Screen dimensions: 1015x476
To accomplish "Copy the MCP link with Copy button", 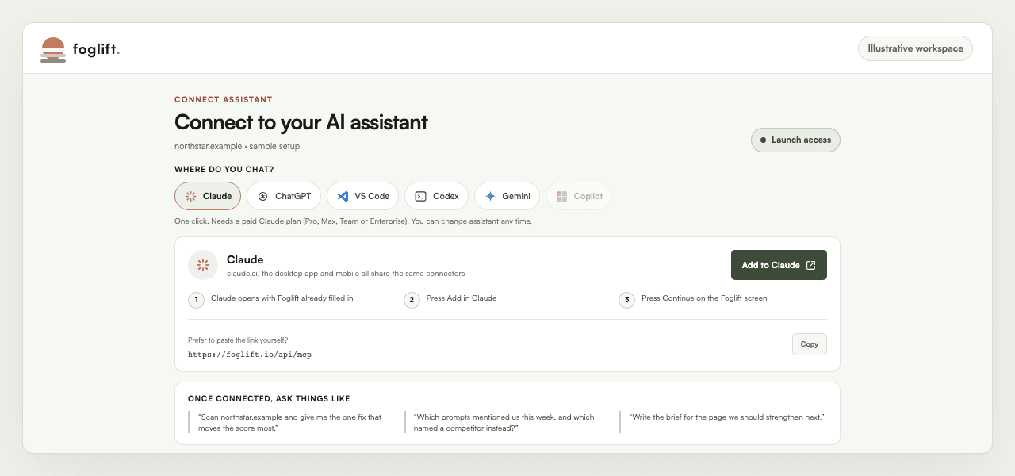I will tap(809, 344).
